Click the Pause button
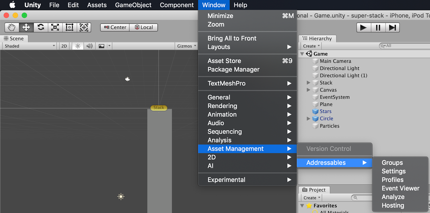The image size is (430, 213). pyautogui.click(x=378, y=28)
